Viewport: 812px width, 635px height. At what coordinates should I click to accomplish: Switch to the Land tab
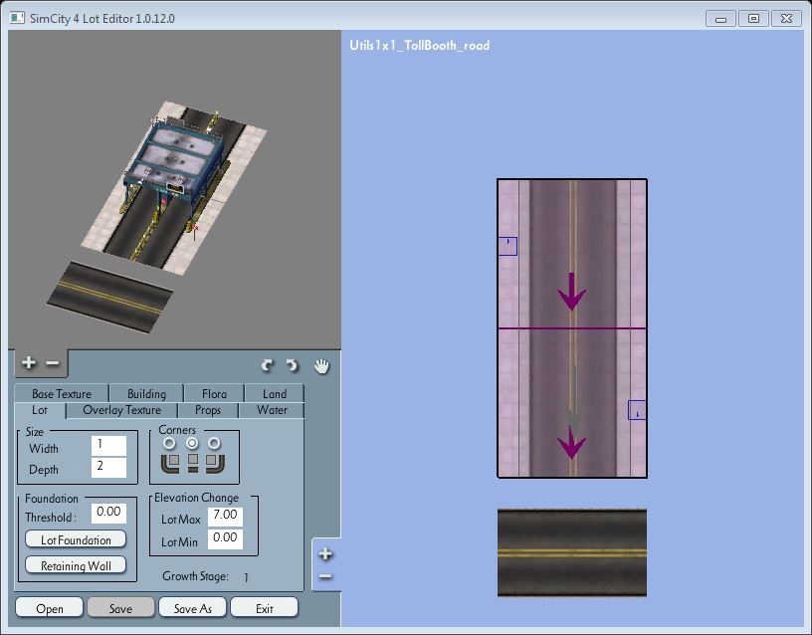(x=275, y=393)
